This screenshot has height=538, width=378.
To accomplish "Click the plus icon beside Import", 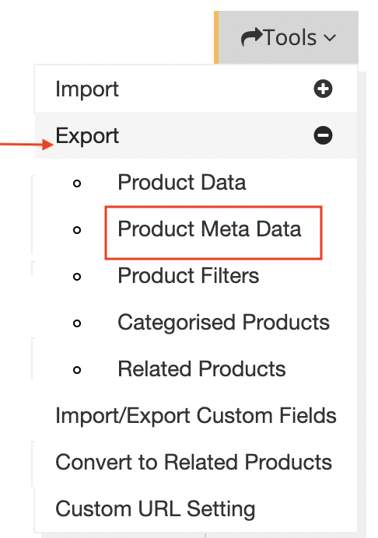I will 323,89.
